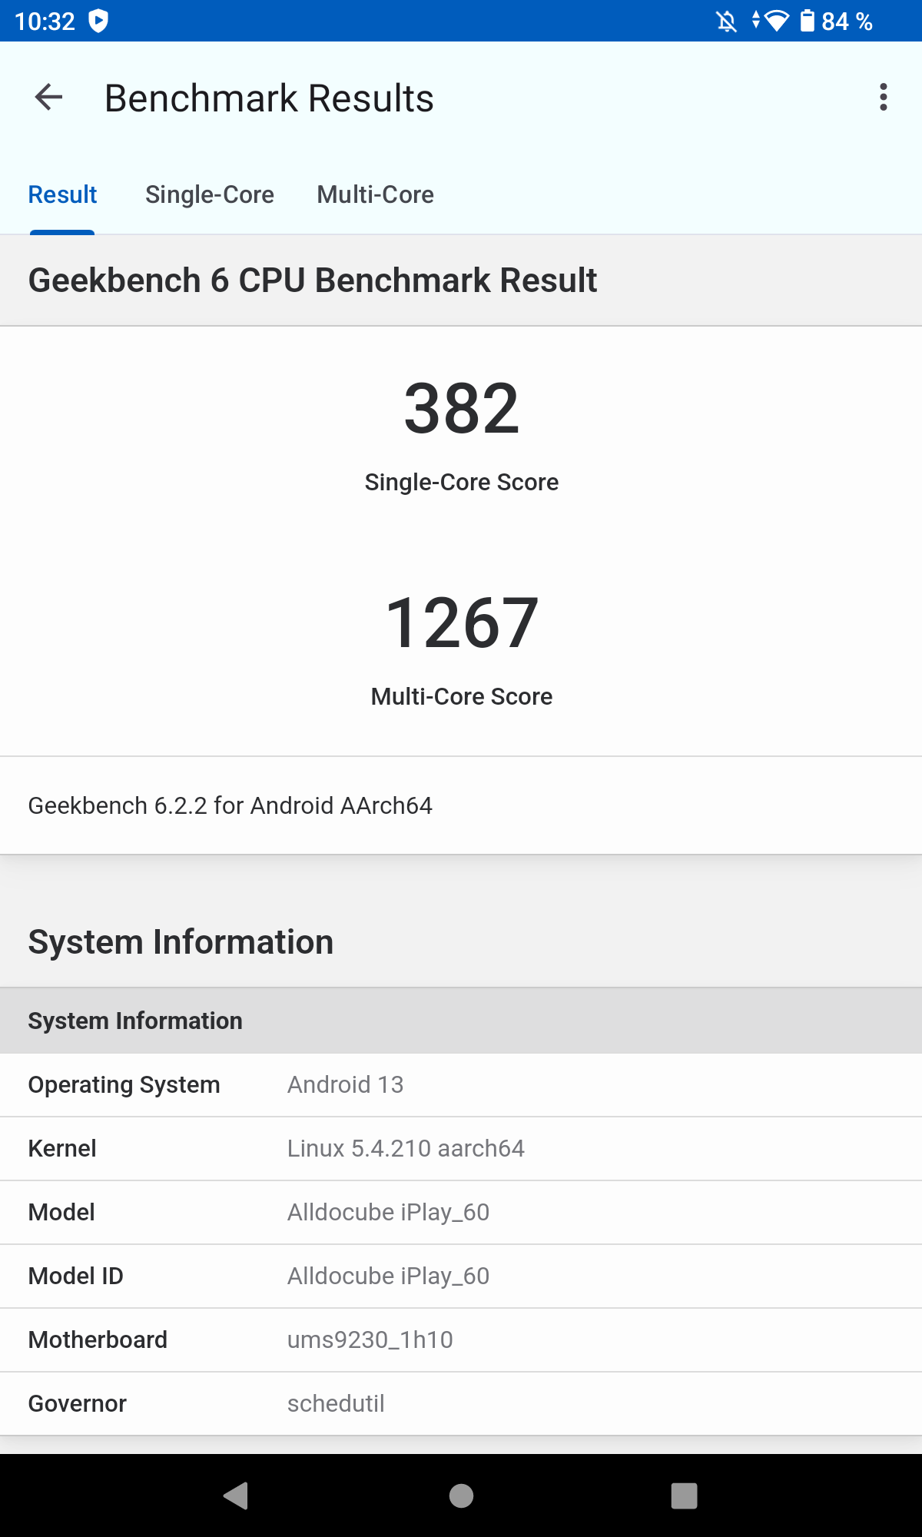Screen dimensions: 922x1537
Task: Switch to the Multi-Core tab
Action: tap(376, 194)
